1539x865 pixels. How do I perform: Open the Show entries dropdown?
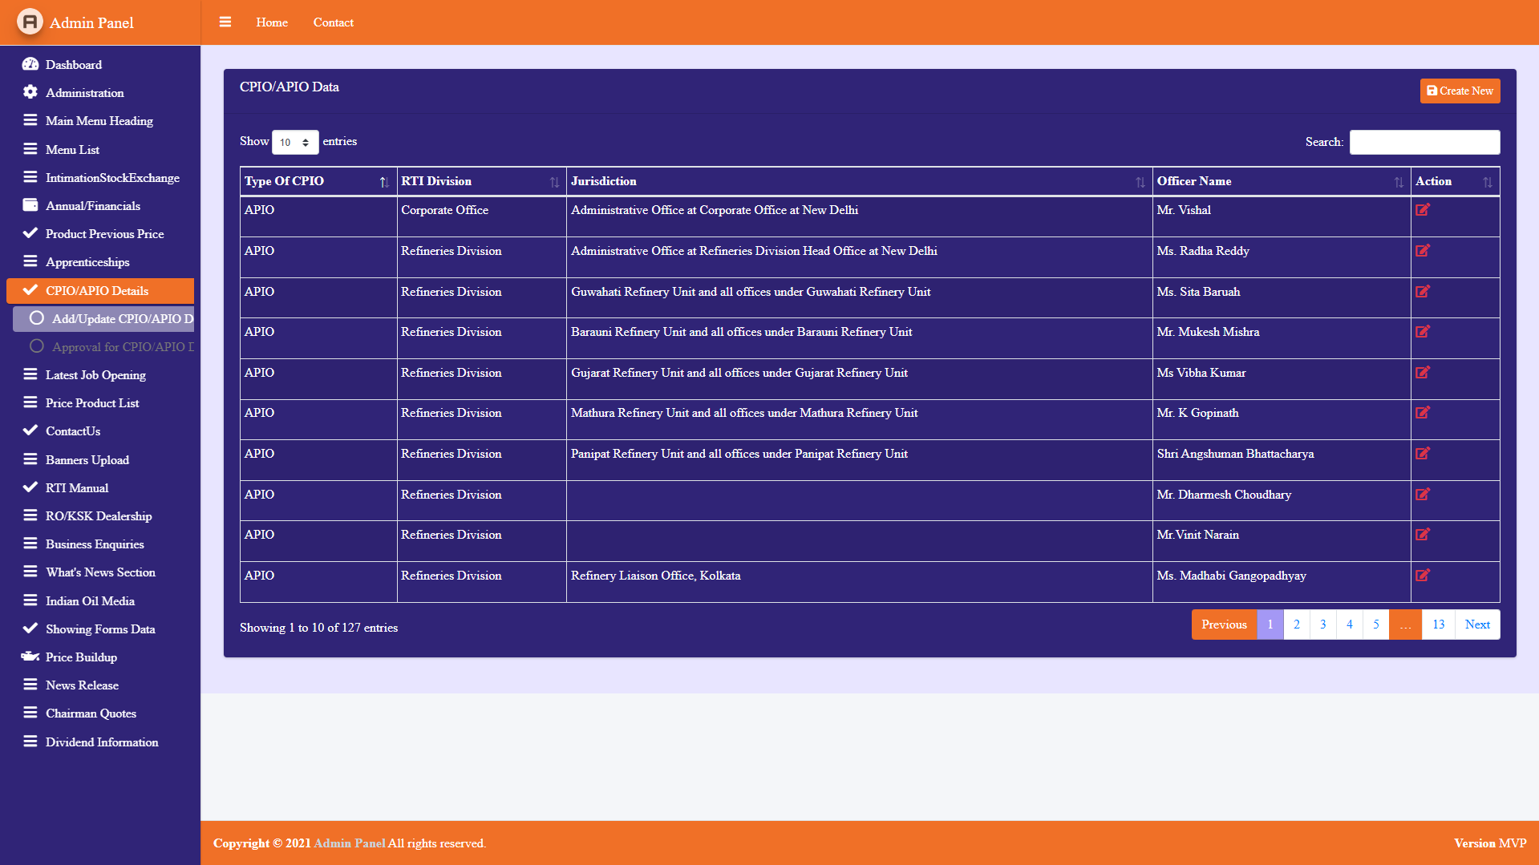pos(295,142)
